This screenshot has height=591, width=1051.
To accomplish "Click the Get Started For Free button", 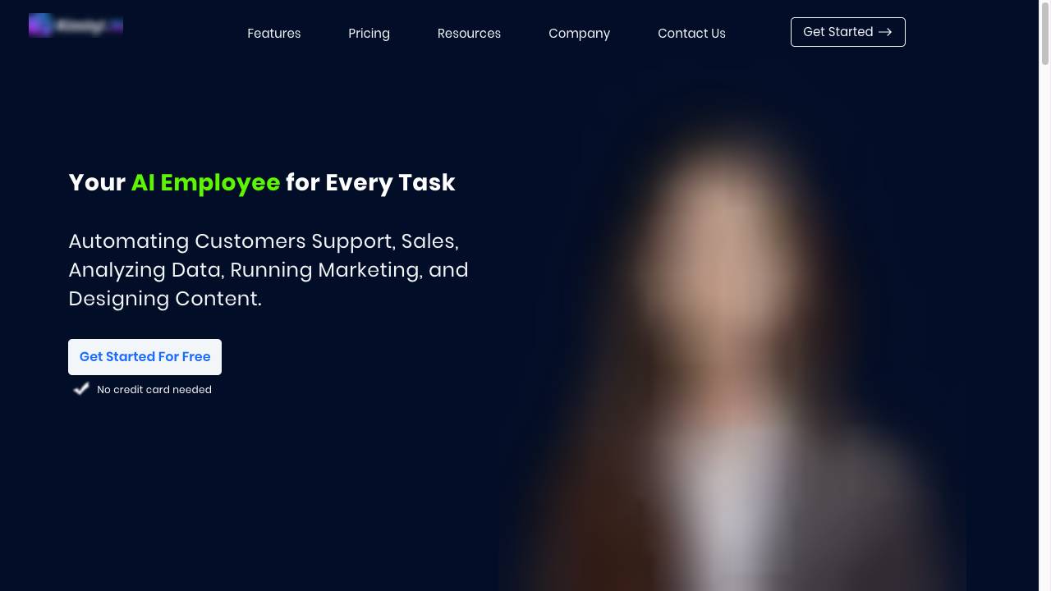I will pyautogui.click(x=145, y=357).
